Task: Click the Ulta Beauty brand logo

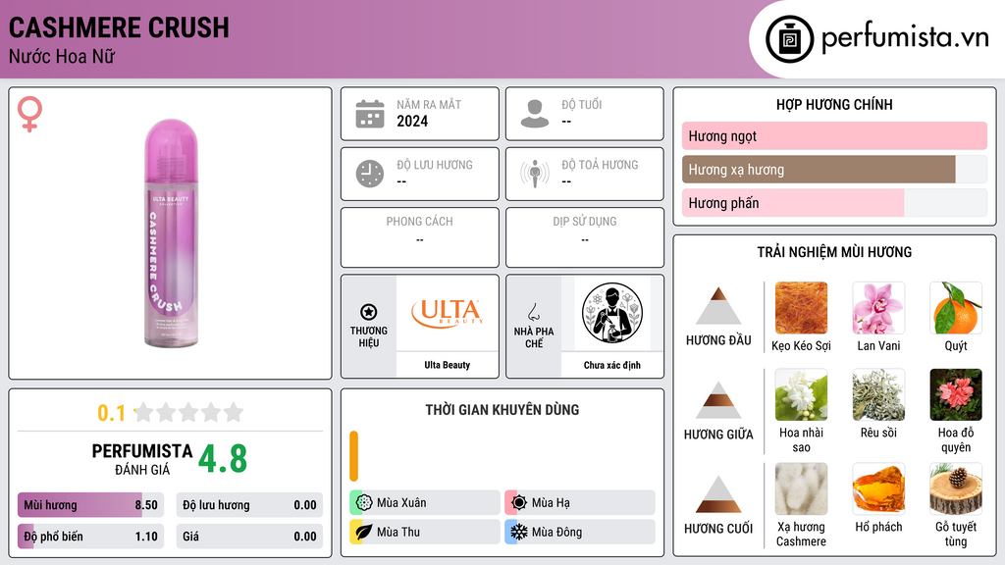Action: click(x=448, y=313)
